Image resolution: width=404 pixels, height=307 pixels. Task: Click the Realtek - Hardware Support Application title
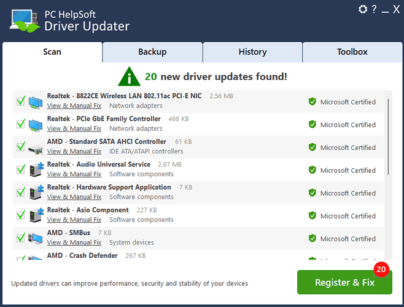pos(109,187)
